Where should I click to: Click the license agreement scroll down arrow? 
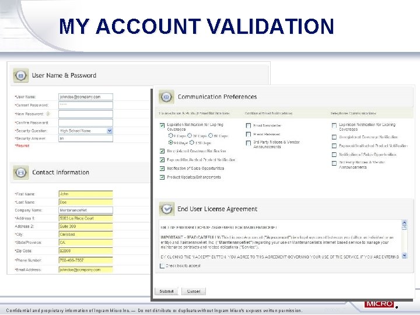click(x=404, y=256)
